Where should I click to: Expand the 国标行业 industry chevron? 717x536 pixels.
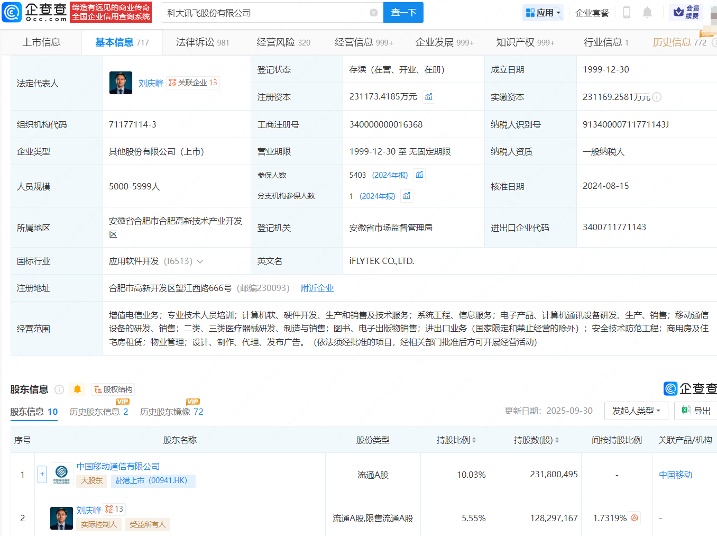[x=200, y=261]
